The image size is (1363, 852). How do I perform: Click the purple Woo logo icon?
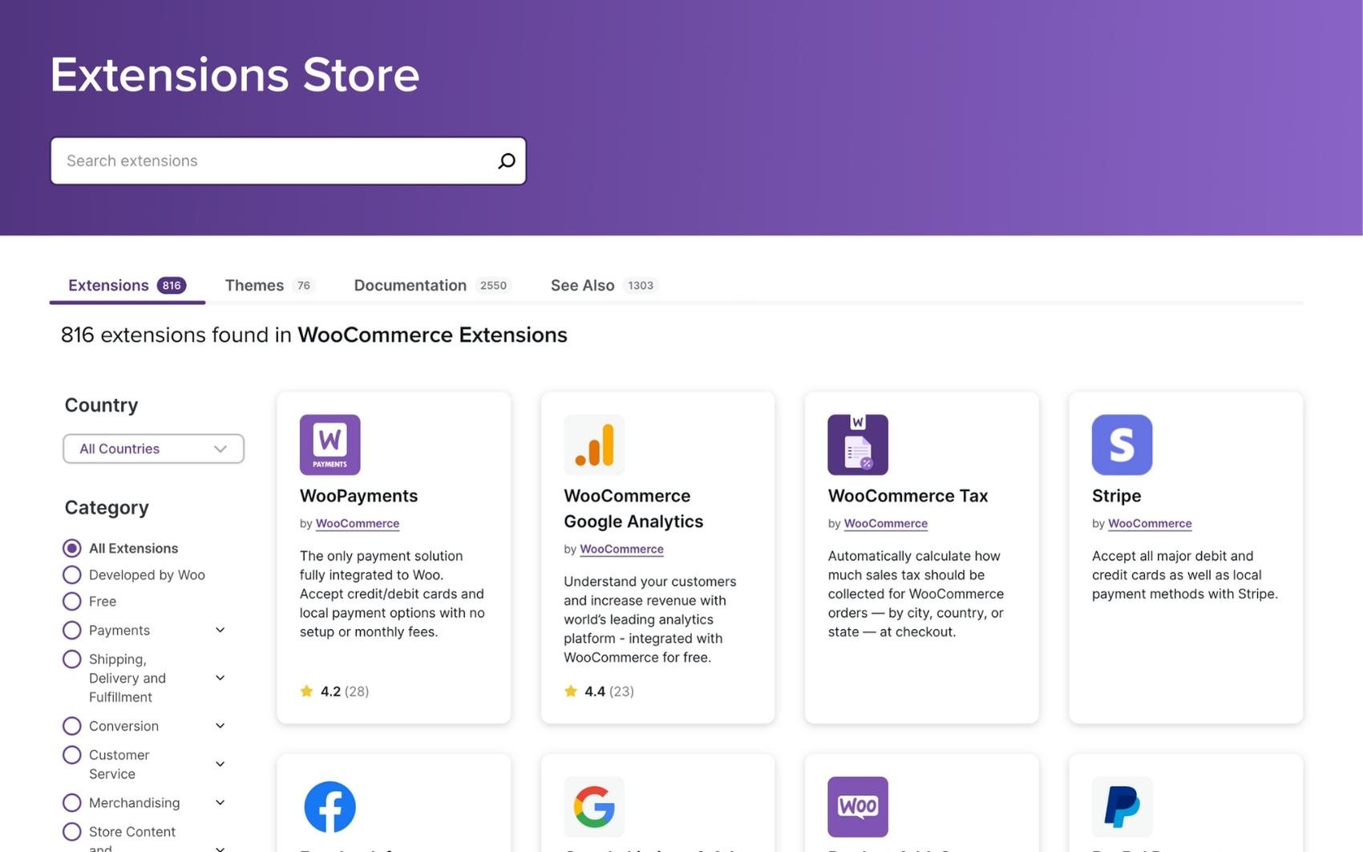coord(857,806)
